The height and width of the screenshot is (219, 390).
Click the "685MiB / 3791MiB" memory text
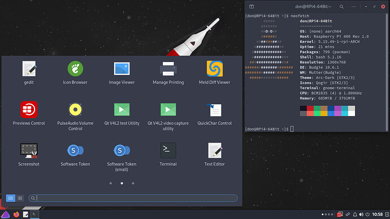tap(336, 99)
